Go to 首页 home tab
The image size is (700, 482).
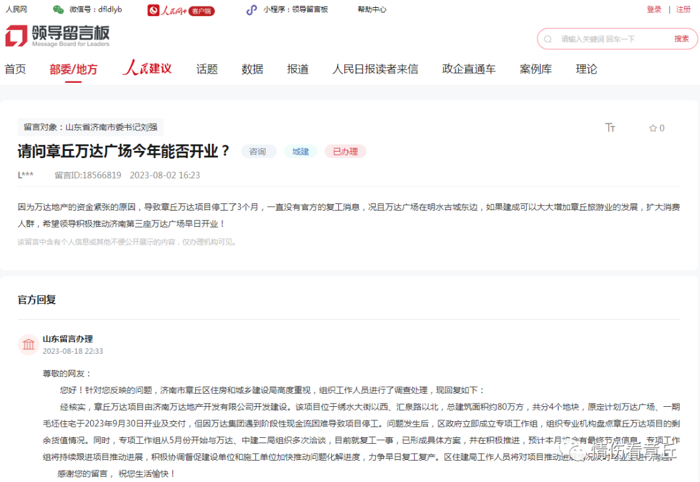(x=15, y=69)
